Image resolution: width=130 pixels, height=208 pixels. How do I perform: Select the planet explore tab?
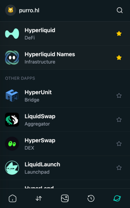117,198
